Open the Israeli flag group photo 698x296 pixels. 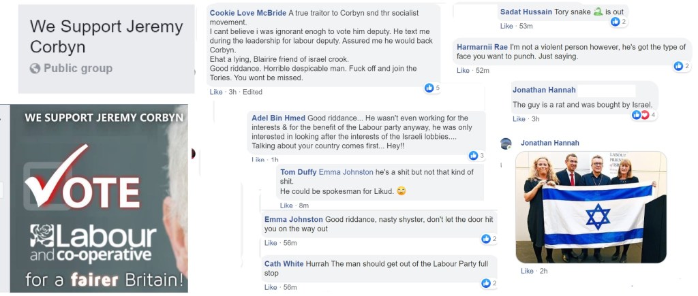click(590, 207)
